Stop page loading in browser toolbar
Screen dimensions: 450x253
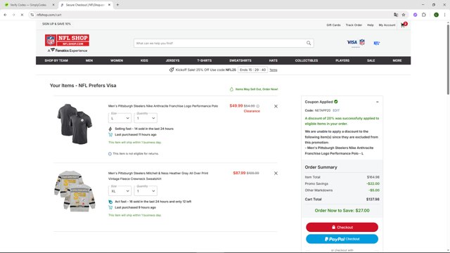(22, 15)
